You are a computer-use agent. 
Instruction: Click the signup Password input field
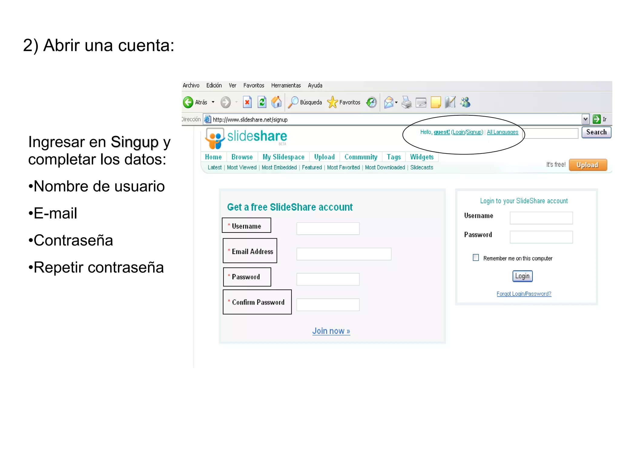[328, 279]
